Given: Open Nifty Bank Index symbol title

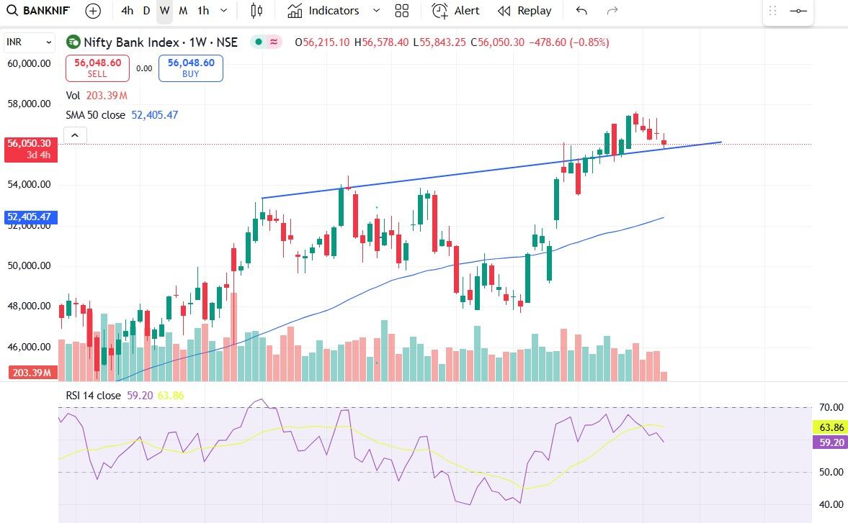Looking at the screenshot, I should (161, 42).
